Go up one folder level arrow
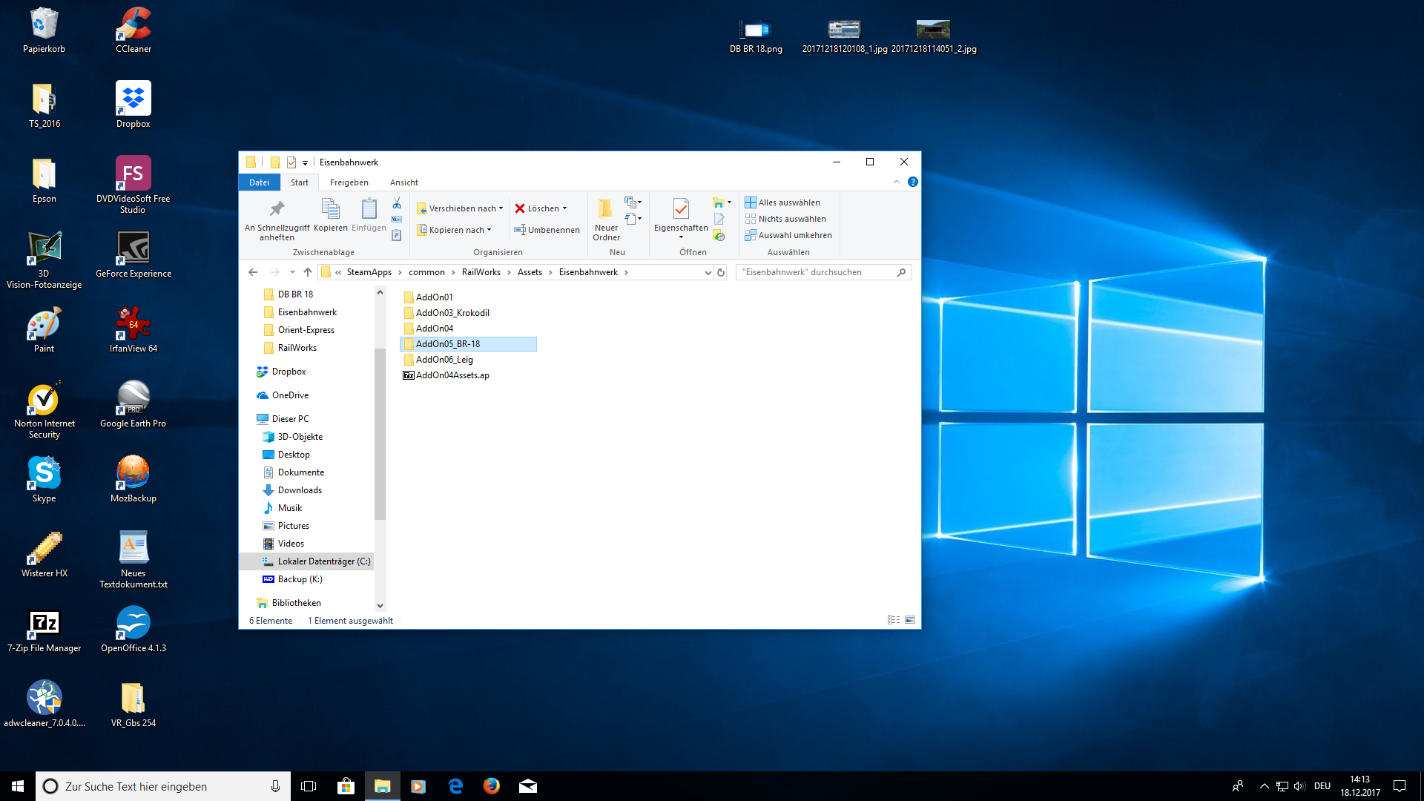Screen dimensions: 1424x801 [x=308, y=272]
